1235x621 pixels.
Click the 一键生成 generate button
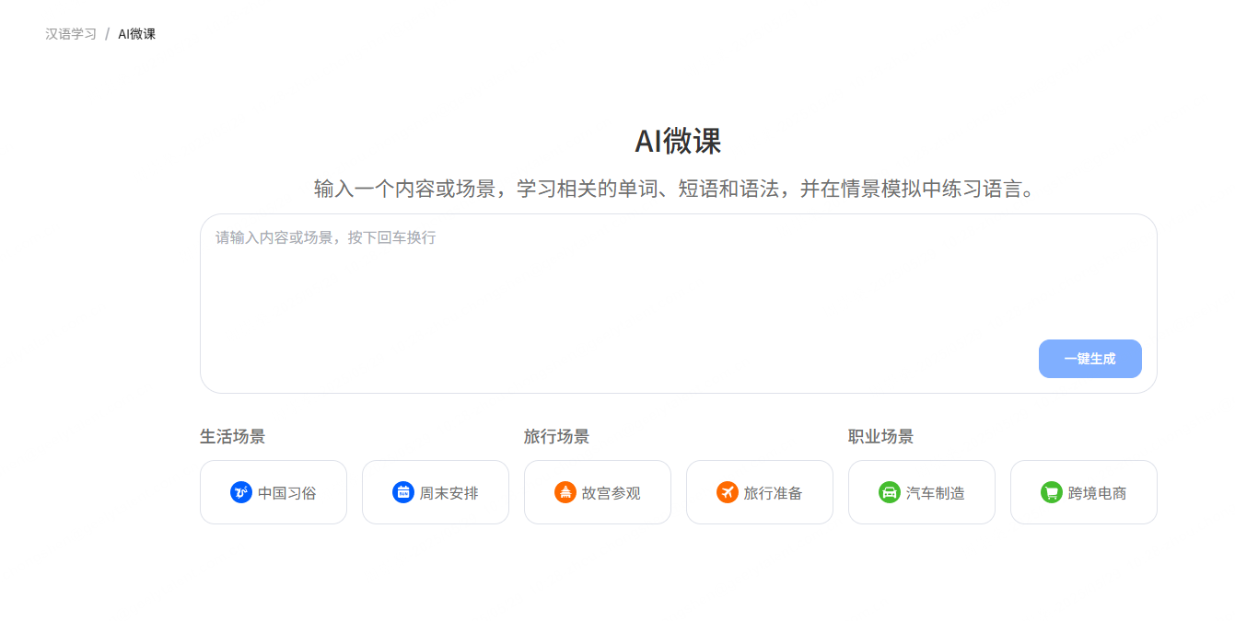1090,359
